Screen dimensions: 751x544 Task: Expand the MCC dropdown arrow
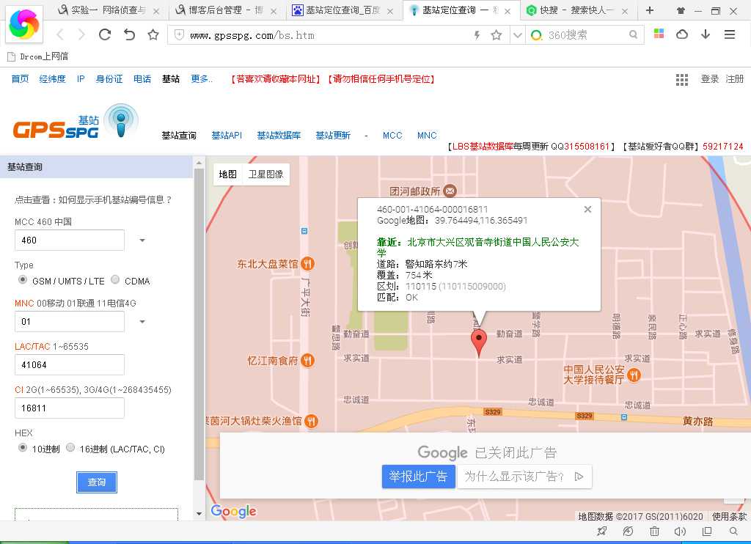142,240
